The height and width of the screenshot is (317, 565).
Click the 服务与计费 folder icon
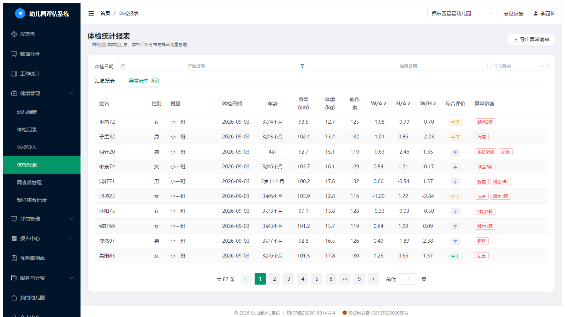14,278
